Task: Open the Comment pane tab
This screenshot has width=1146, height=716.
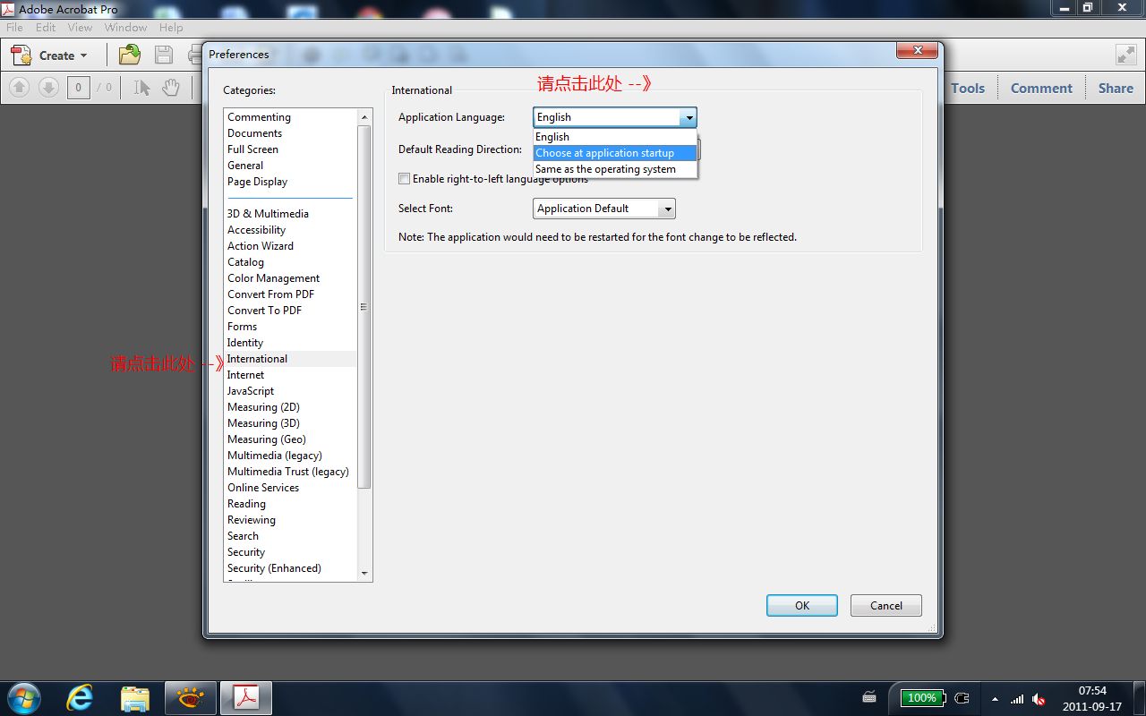Action: coord(1040,88)
